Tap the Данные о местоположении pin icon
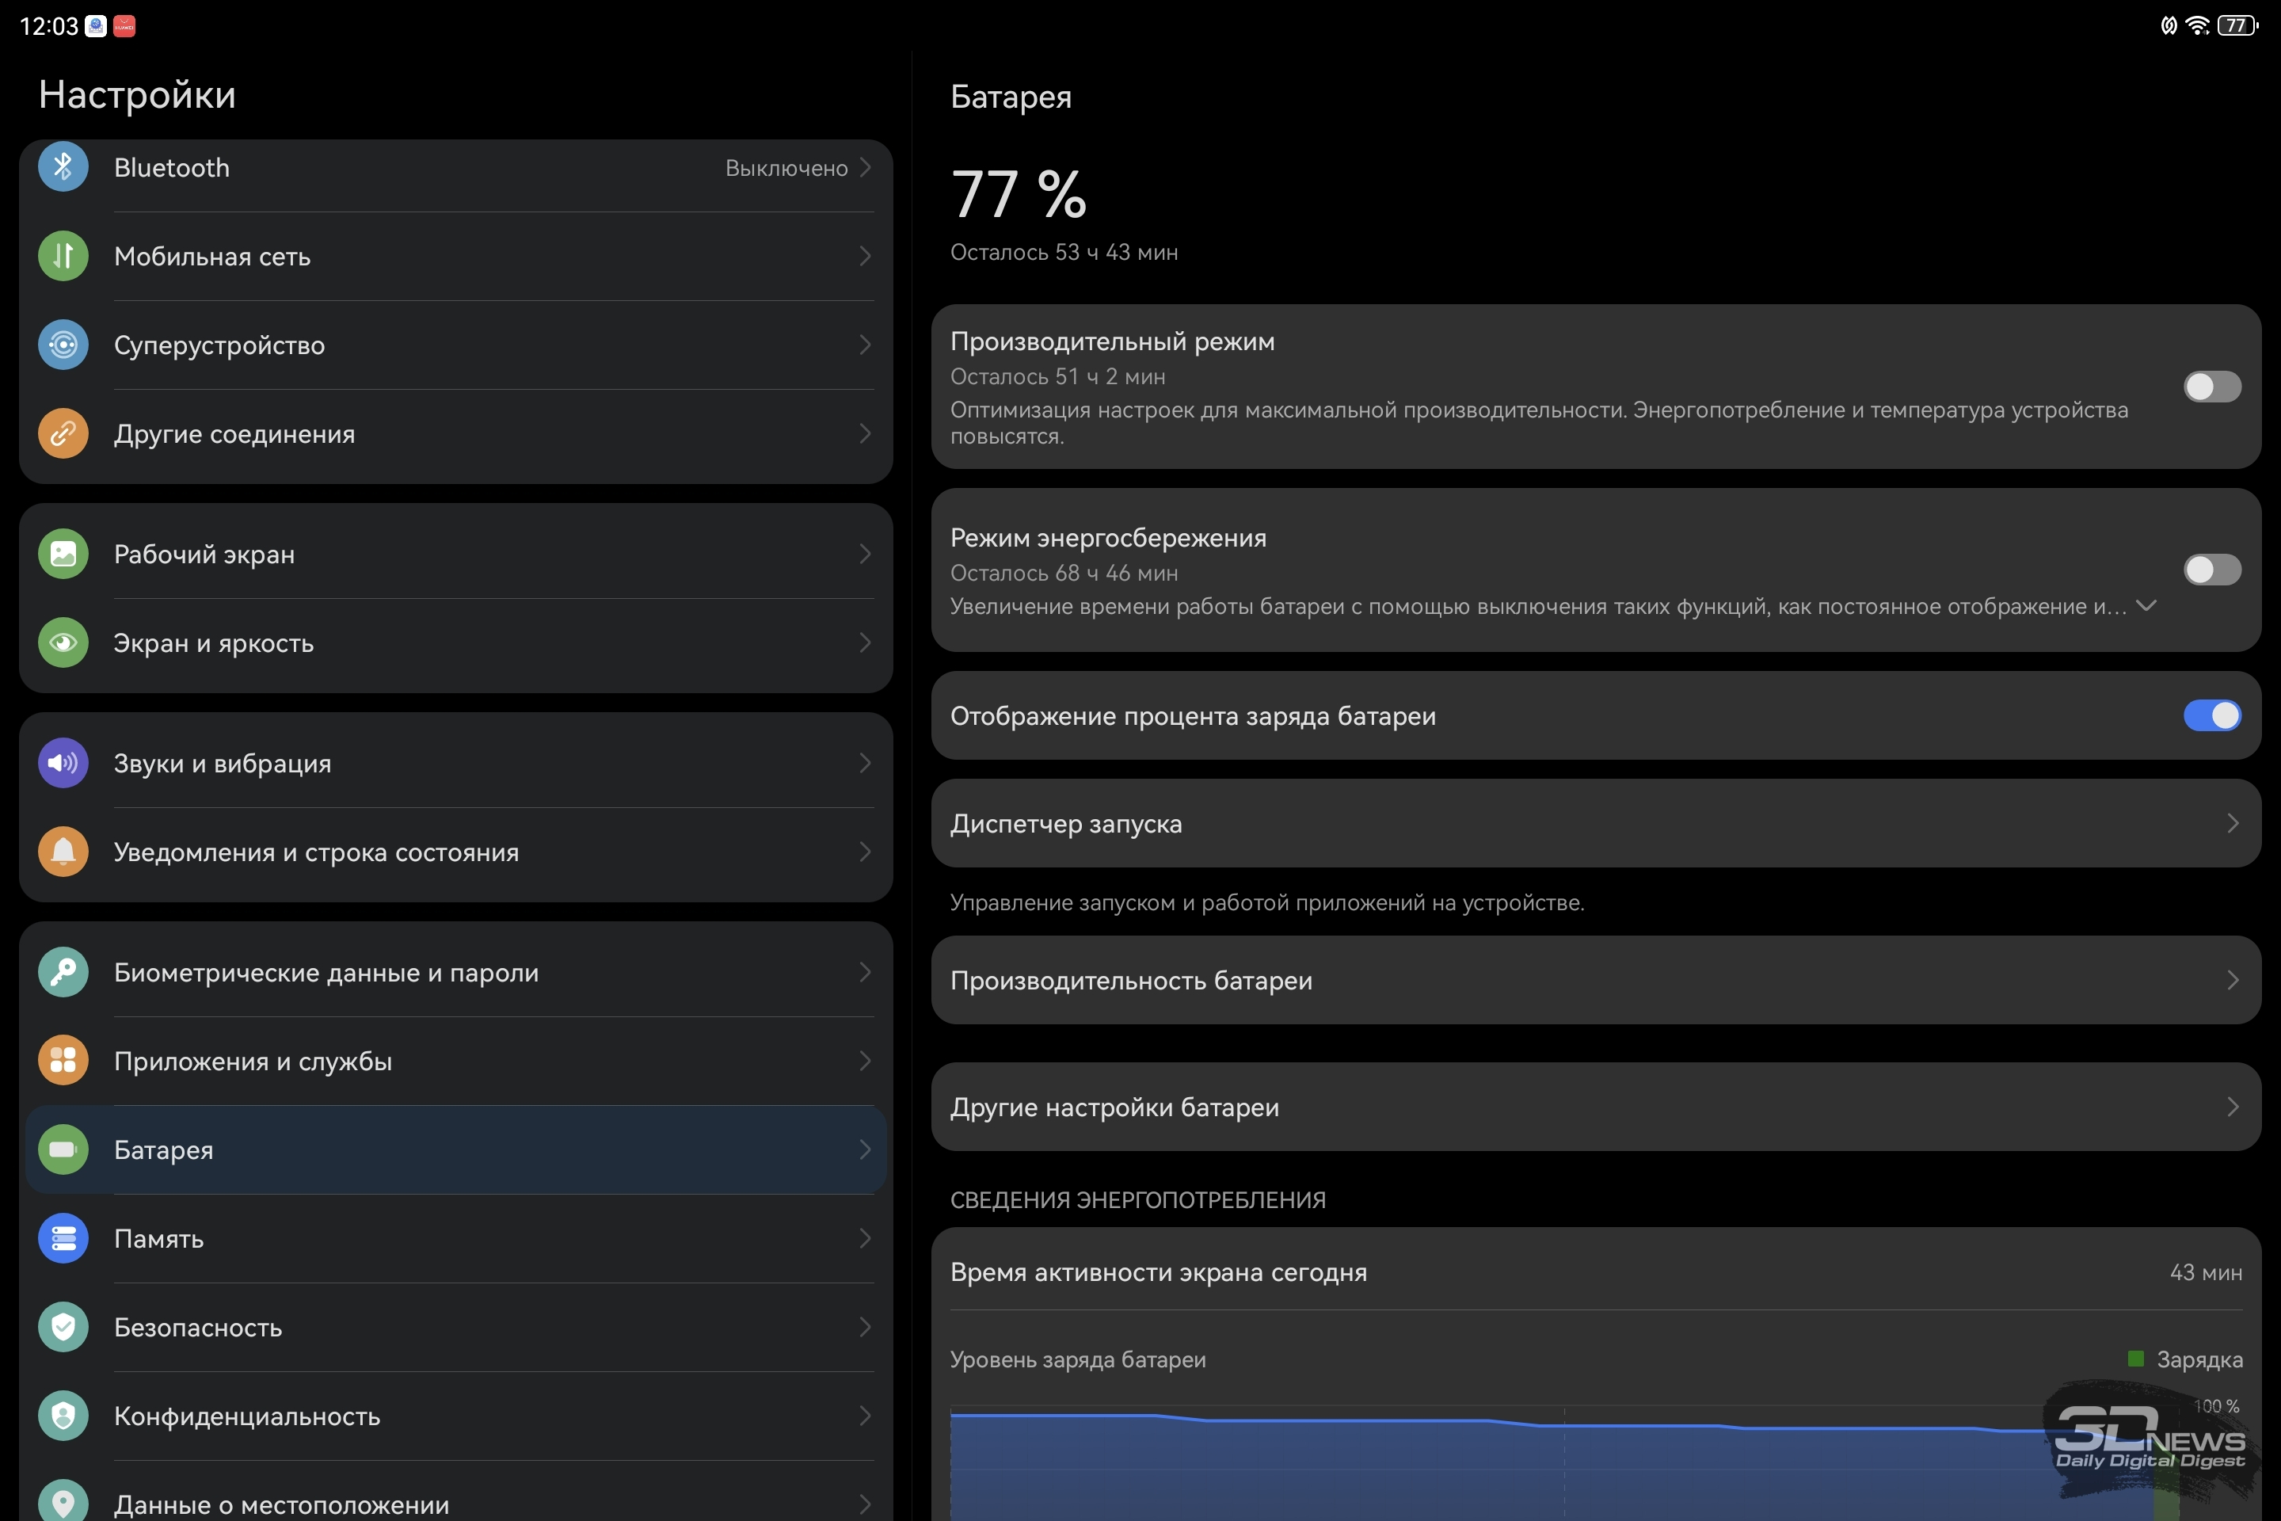The width and height of the screenshot is (2281, 1521). click(63, 1502)
